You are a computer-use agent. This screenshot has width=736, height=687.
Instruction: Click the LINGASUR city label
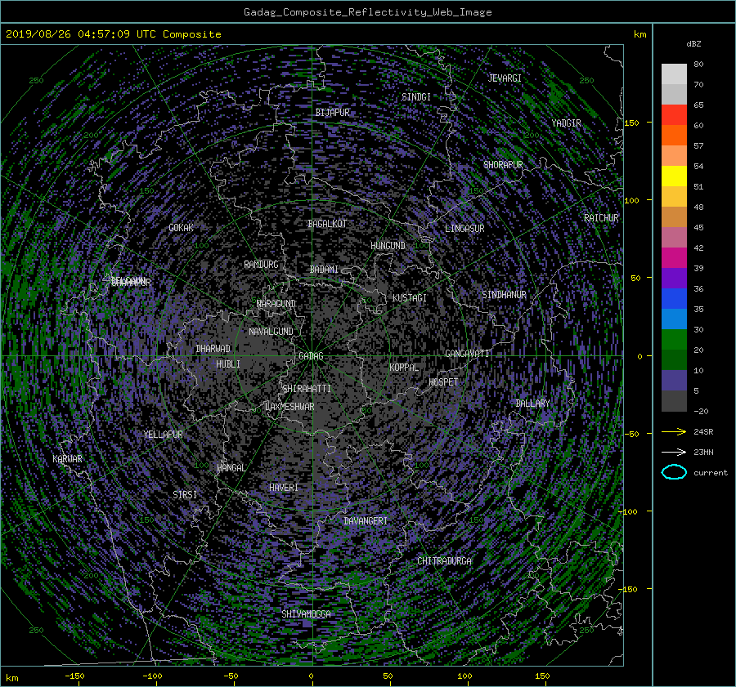coord(464,229)
